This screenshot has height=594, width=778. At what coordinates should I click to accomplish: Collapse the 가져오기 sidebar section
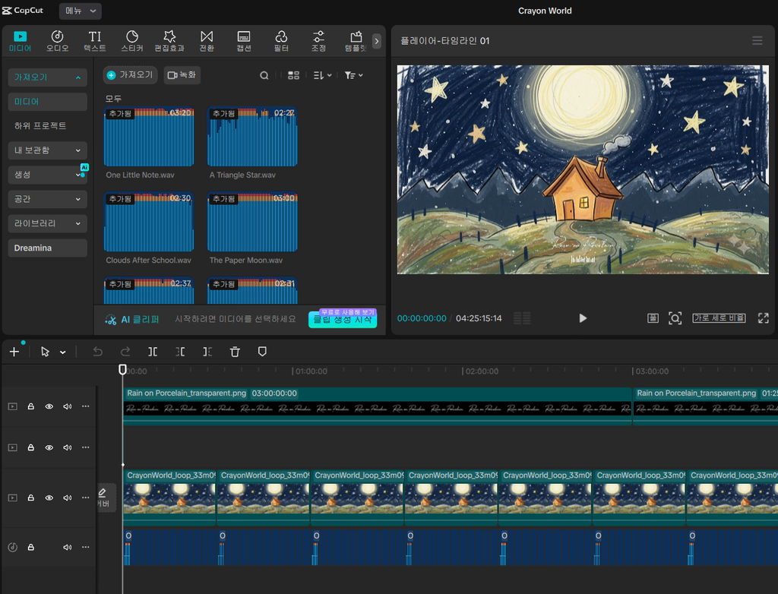[x=48, y=77]
